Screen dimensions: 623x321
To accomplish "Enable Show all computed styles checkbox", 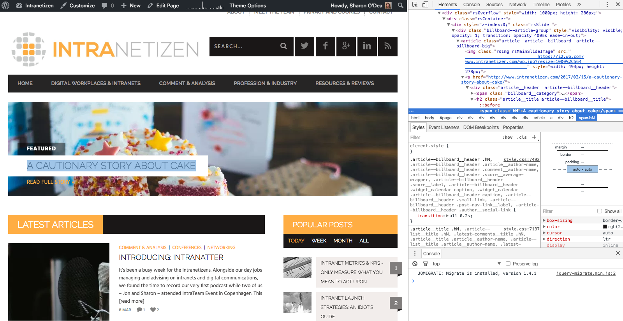I will point(600,211).
